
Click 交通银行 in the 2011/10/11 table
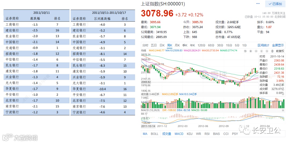(12, 48)
